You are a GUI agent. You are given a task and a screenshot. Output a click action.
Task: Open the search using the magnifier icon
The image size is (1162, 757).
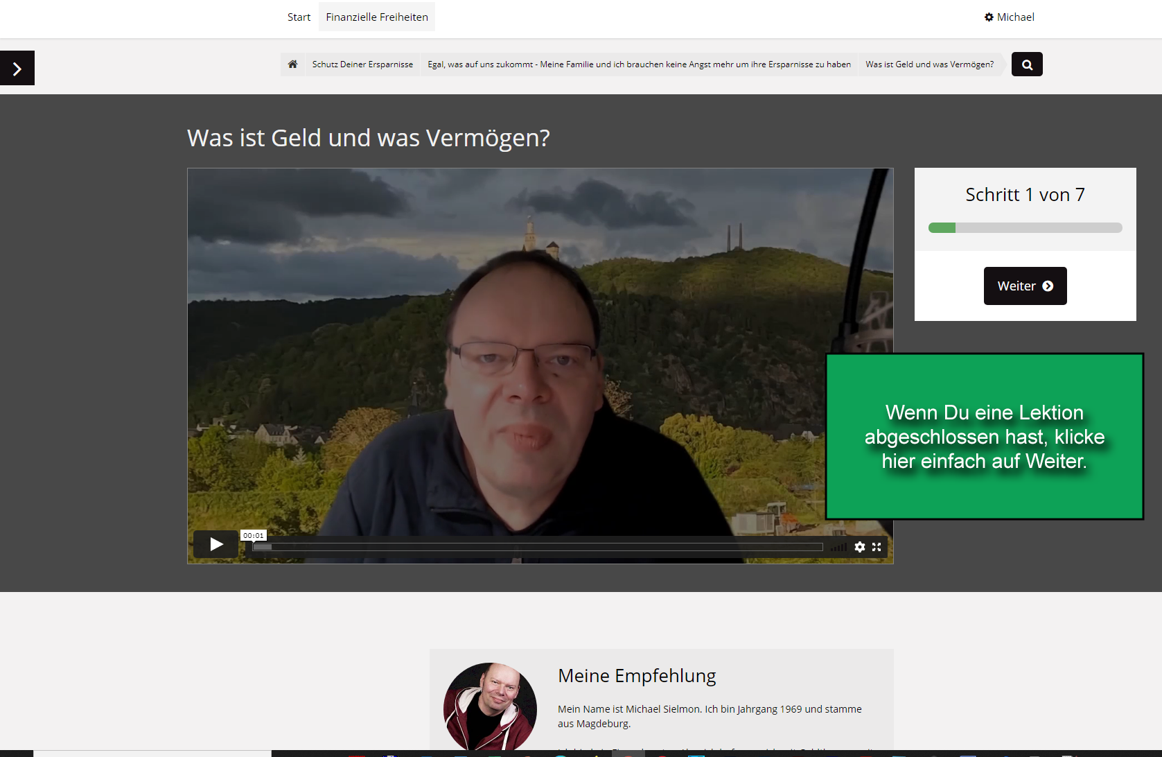1027,64
